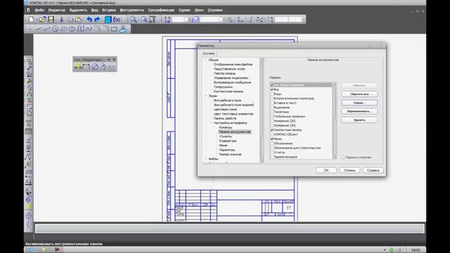Select the spline curve tool
The height and width of the screenshot is (253, 450).
coord(89,29)
